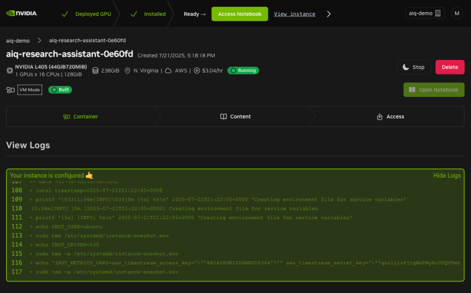Open the user avatar M menu
This screenshot has height=293, width=471.
(457, 13)
